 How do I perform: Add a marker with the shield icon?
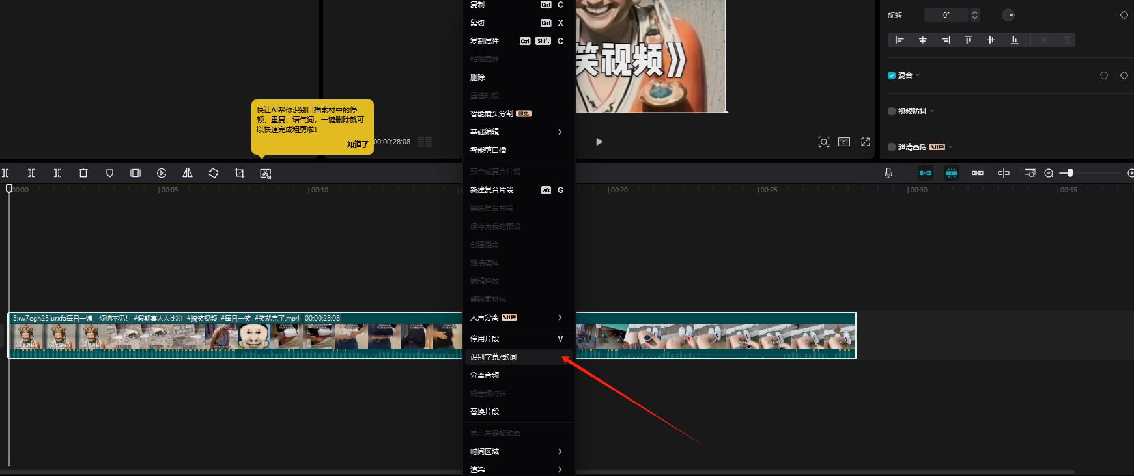(109, 173)
